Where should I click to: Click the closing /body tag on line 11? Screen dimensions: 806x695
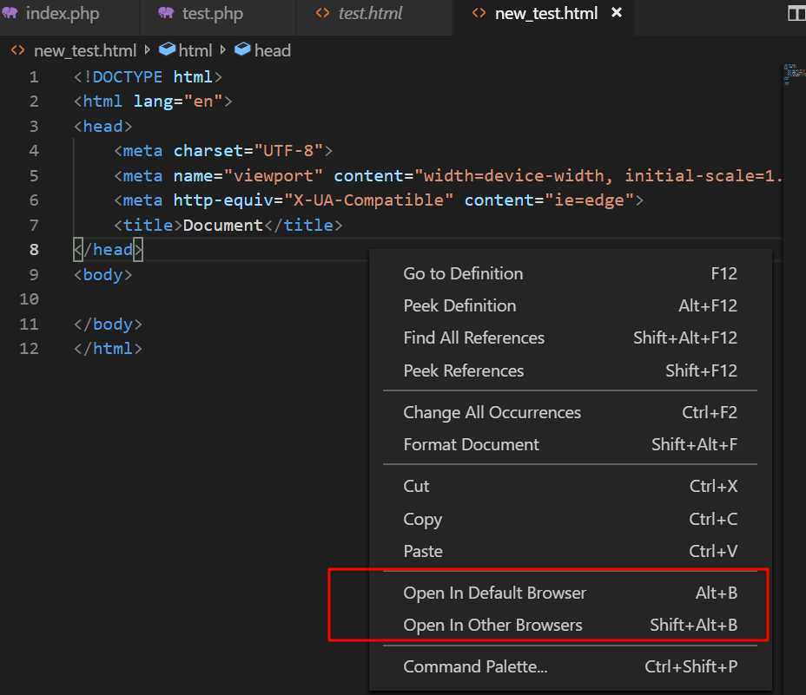[x=108, y=325]
